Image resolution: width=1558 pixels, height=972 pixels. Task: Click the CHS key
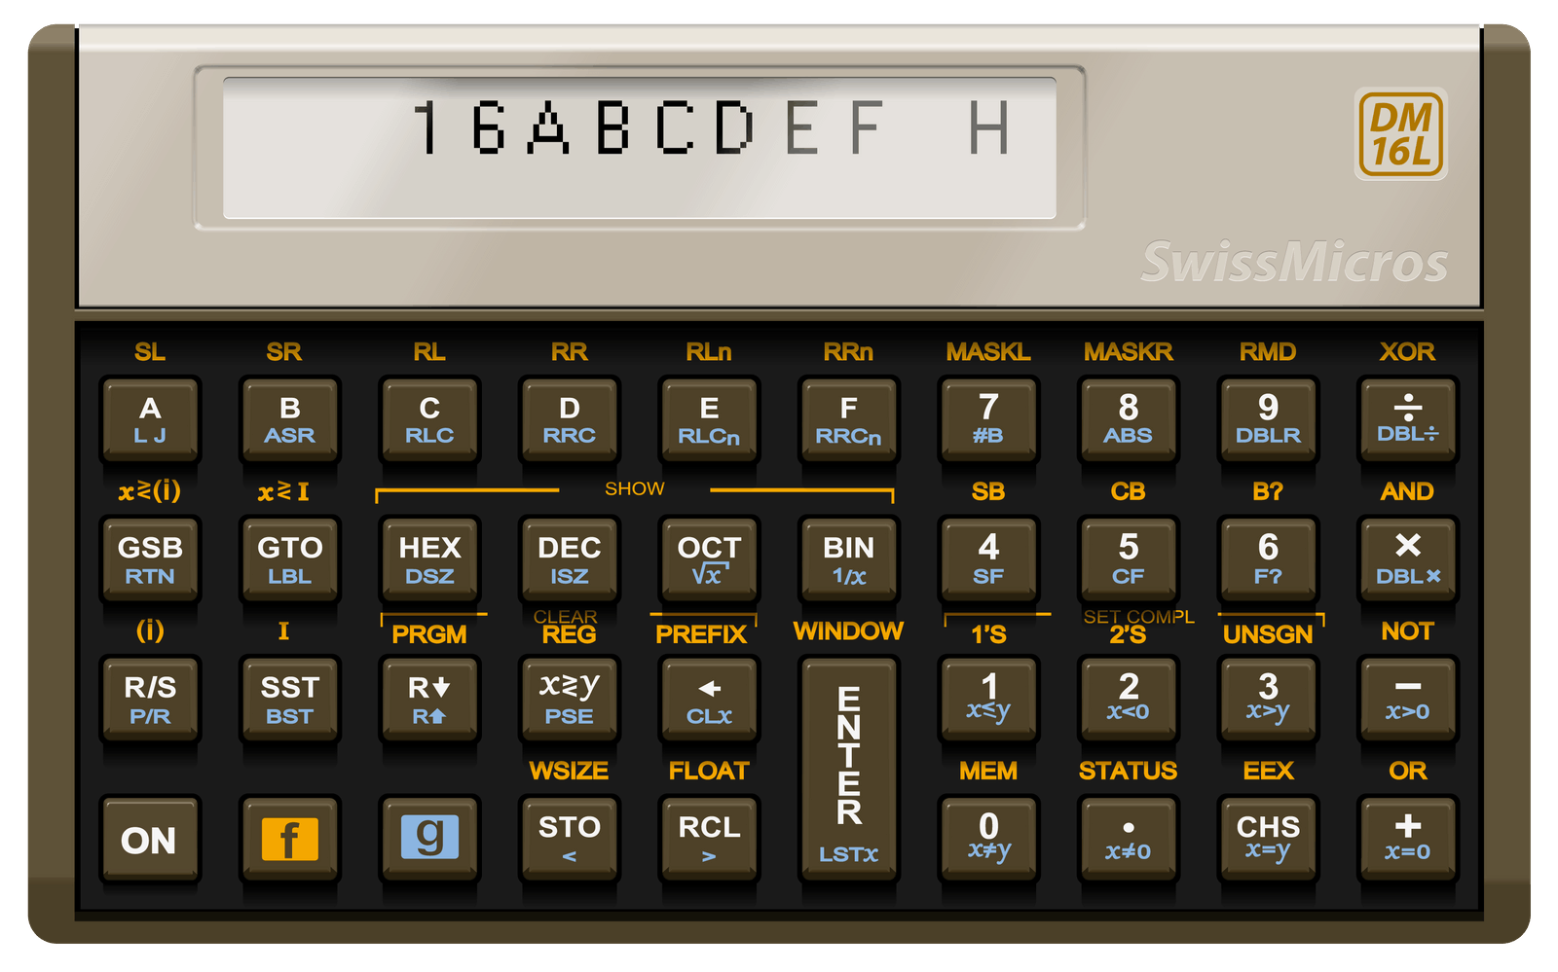1268,839
